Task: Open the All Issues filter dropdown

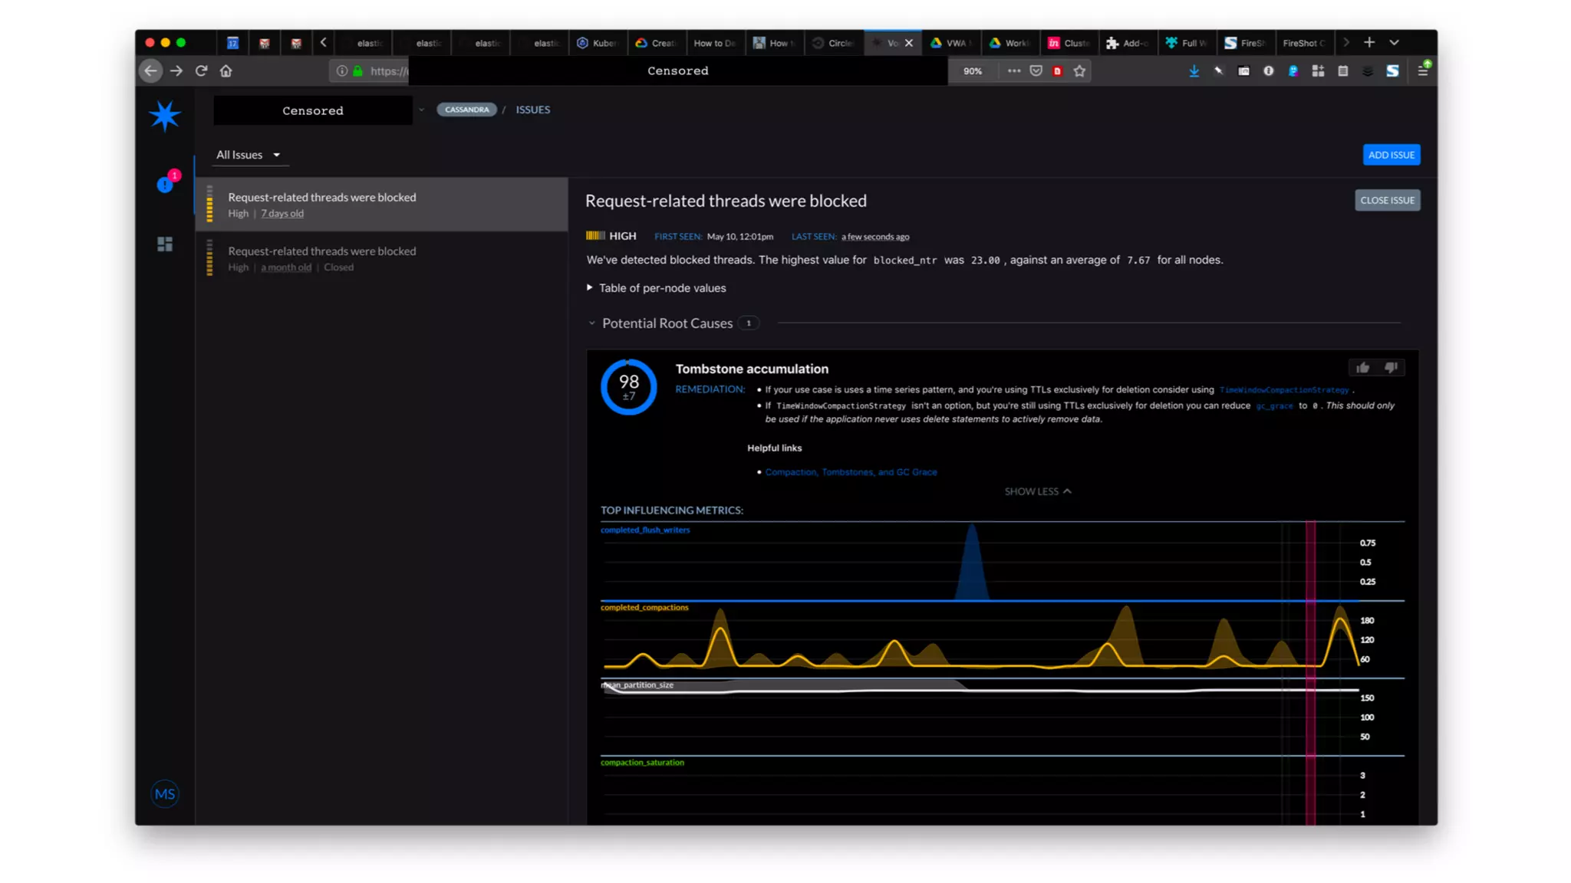Action: pos(248,155)
